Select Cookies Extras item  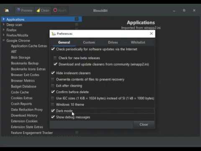click(22, 98)
